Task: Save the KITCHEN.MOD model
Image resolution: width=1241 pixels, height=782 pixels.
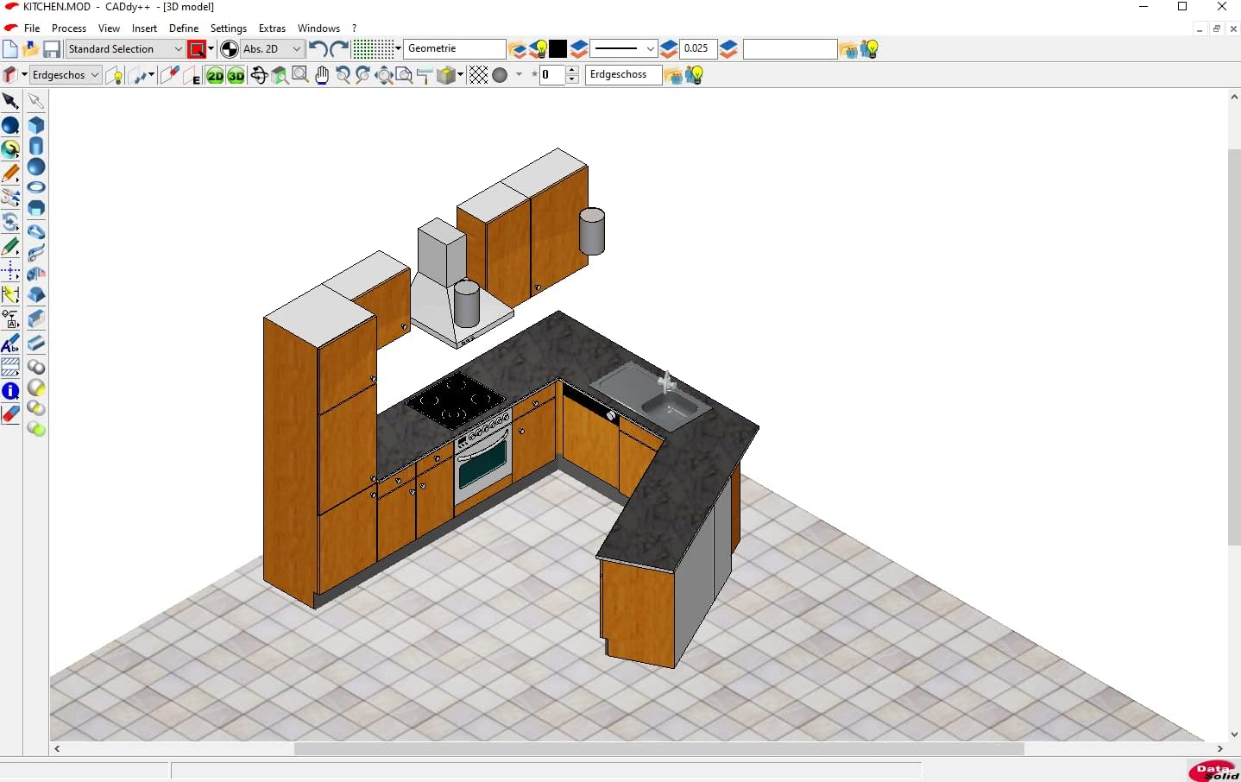Action: point(52,49)
